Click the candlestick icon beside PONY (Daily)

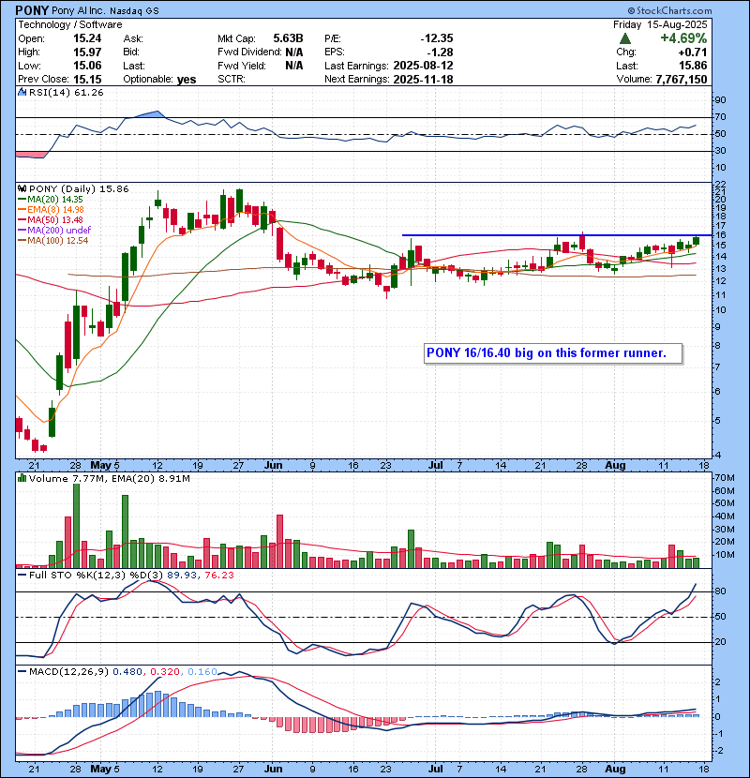coord(22,188)
